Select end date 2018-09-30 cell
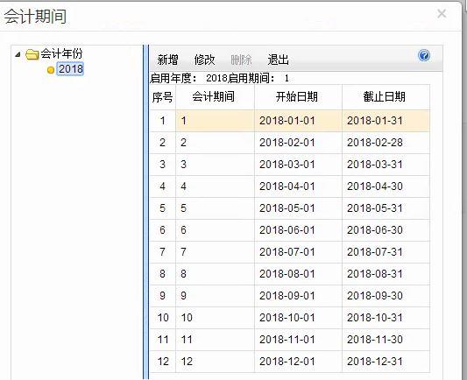This screenshot has width=467, height=380. 386,296
